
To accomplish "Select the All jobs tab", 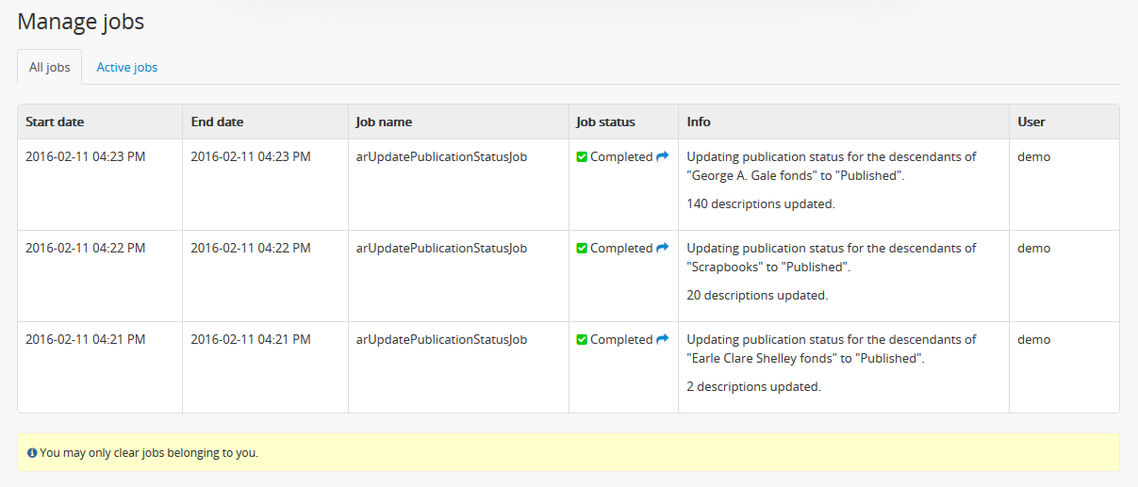I will [49, 68].
